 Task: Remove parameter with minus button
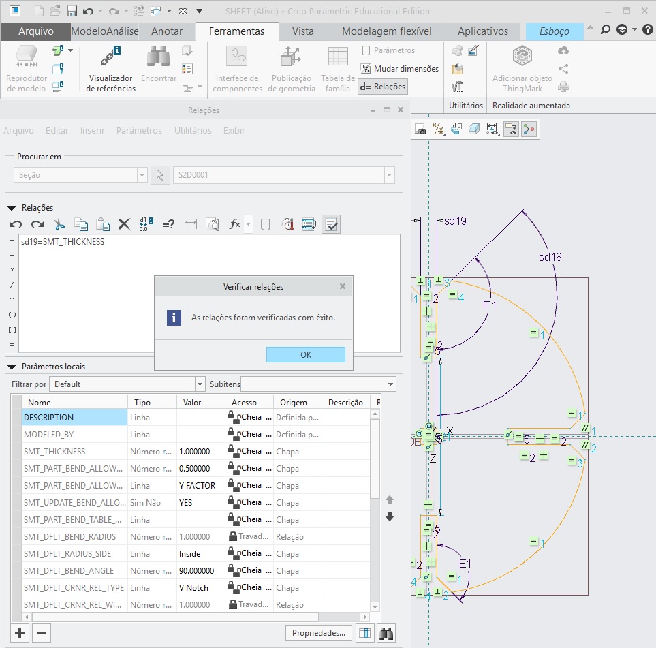point(42,633)
